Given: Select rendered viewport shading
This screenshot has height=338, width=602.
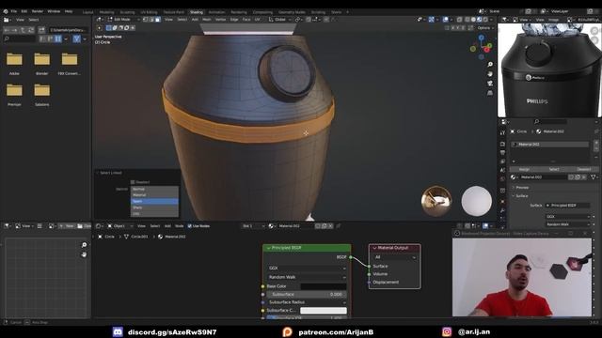Looking at the screenshot, I should pos(485,19).
